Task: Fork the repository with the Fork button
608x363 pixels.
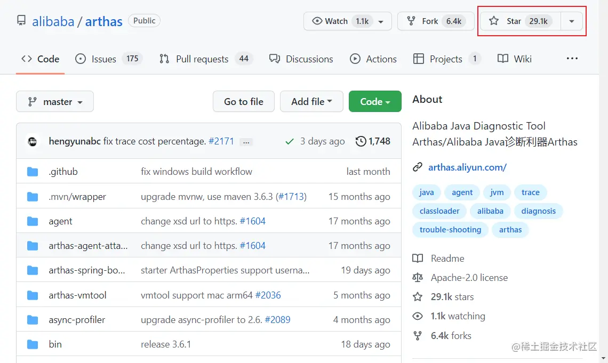Action: click(436, 21)
